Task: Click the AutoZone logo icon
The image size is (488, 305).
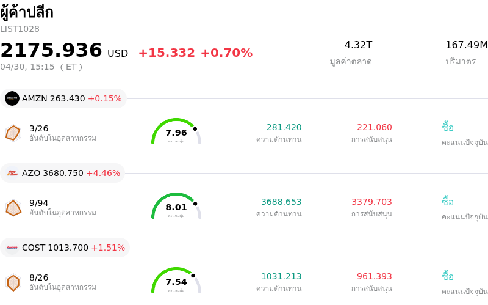Action: (x=12, y=173)
